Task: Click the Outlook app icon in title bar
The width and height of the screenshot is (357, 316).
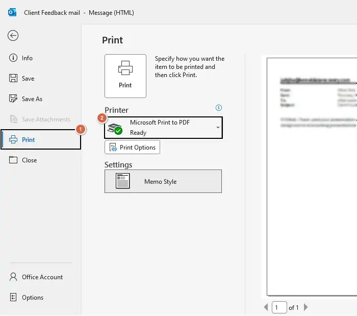Action: [x=12, y=13]
